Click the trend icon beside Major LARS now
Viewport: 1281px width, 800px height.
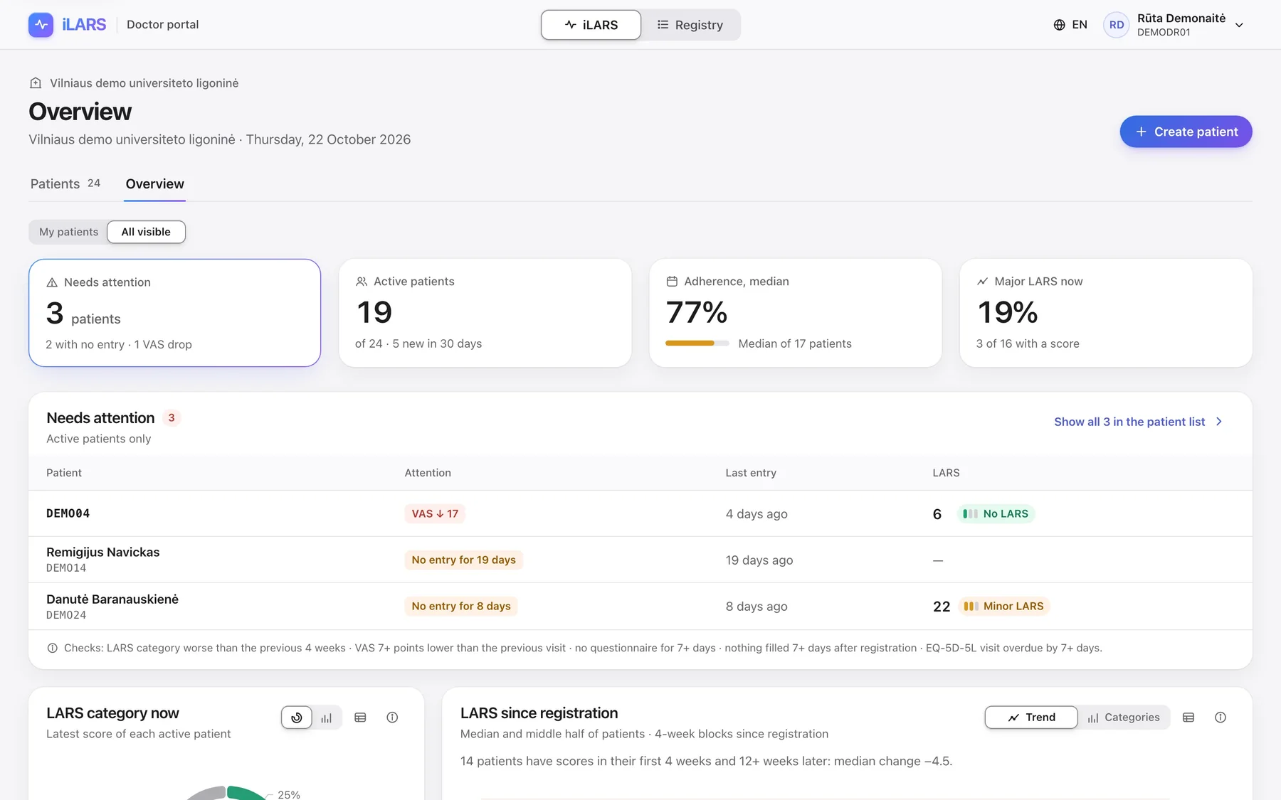point(982,282)
